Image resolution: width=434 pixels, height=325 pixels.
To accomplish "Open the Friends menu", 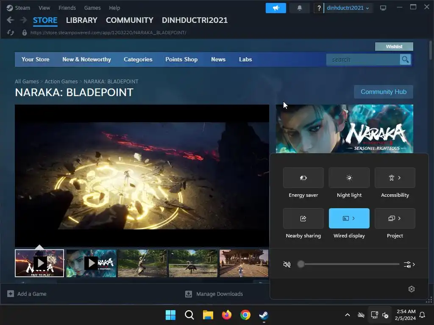I will (x=67, y=8).
